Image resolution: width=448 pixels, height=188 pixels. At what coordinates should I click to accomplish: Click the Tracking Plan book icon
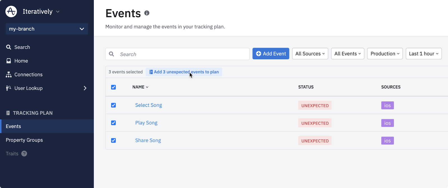8,113
